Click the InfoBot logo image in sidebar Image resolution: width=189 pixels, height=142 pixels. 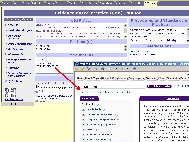pos(10,92)
